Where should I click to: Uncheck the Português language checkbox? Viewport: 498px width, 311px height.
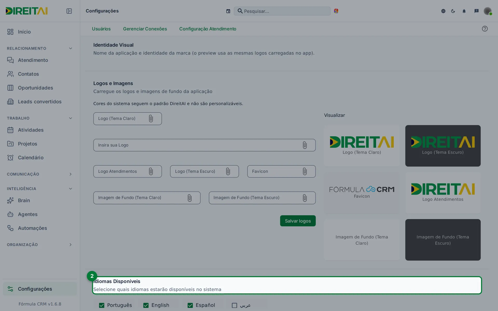102,305
